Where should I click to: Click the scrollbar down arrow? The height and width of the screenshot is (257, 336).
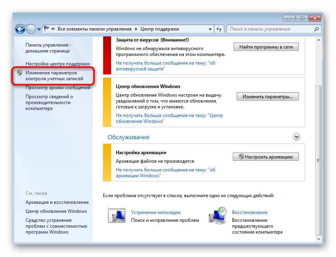(x=319, y=239)
